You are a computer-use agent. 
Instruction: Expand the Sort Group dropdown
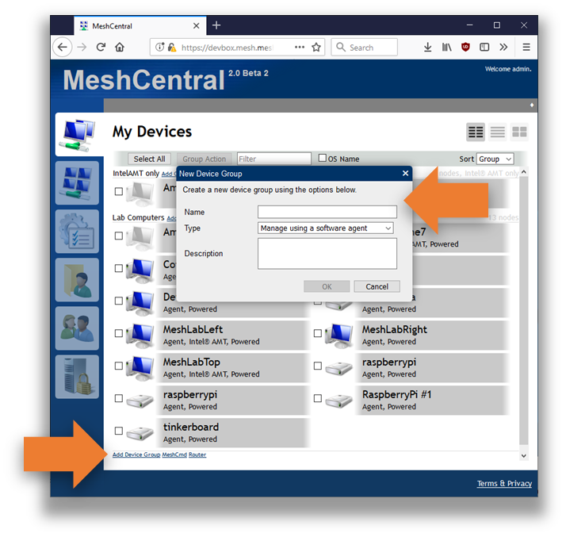pos(495,159)
